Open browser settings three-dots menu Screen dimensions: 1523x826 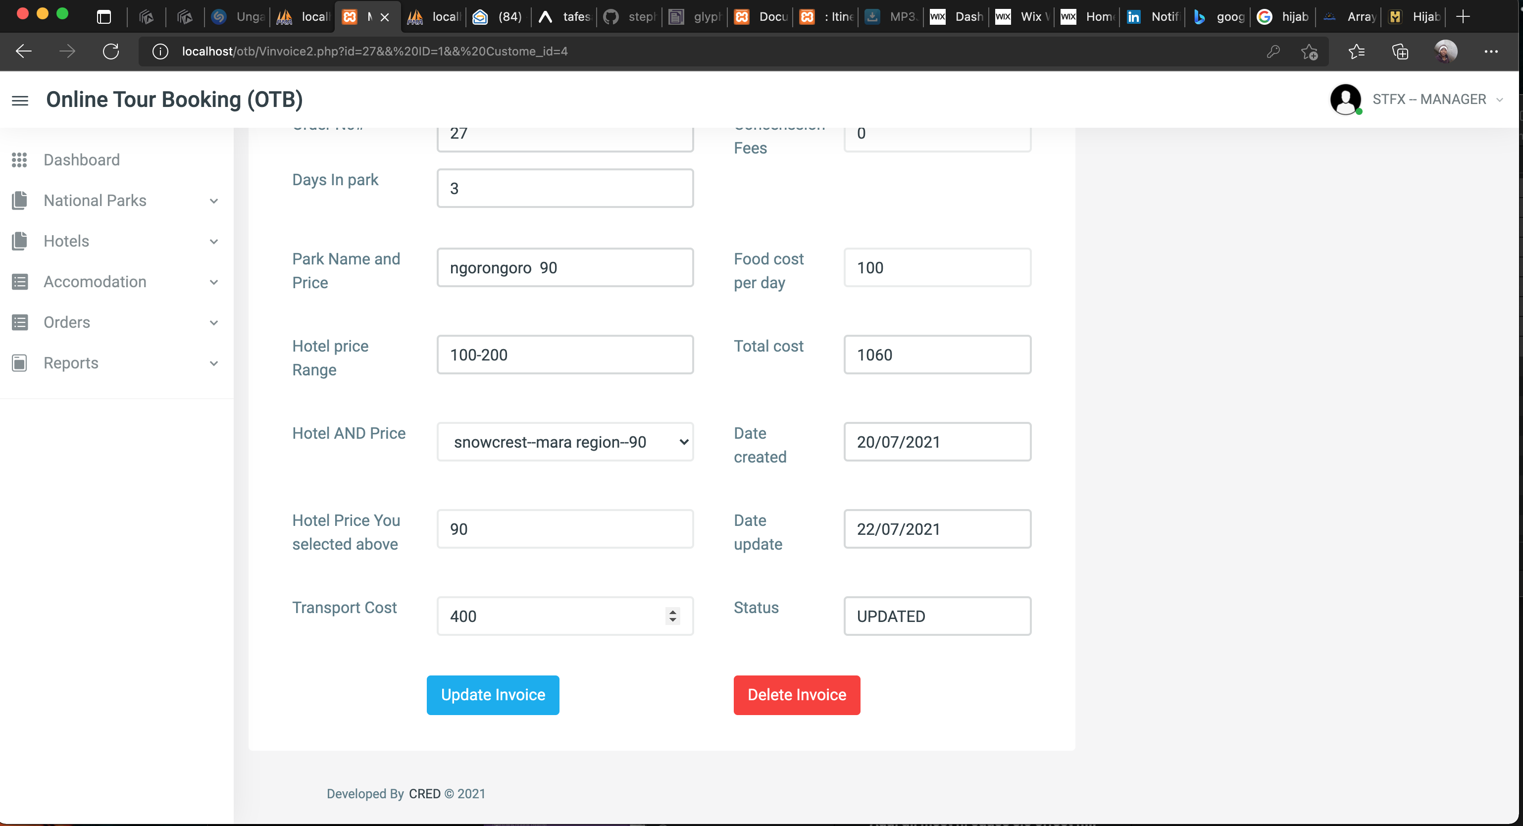coord(1490,52)
